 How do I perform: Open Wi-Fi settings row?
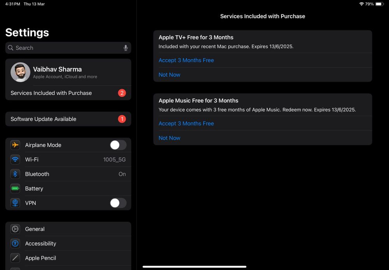tap(68, 160)
